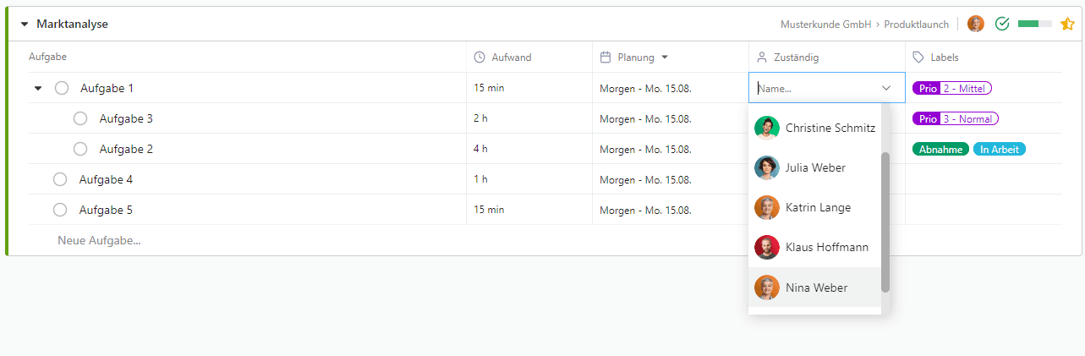Open the Planung column sort dropdown

665,58
